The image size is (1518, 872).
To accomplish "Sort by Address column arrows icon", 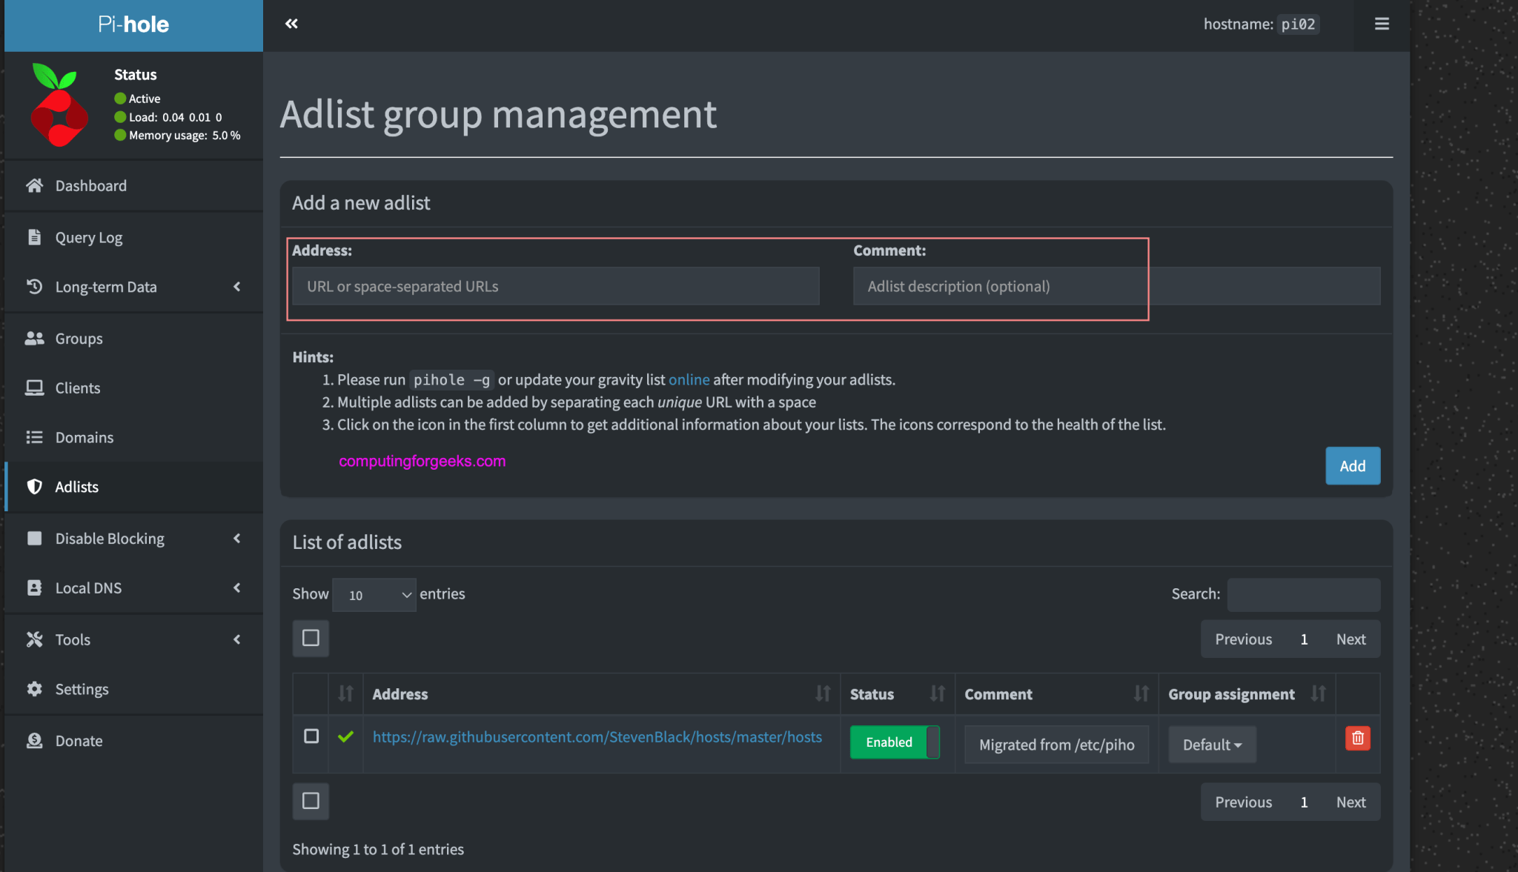I will [x=823, y=693].
